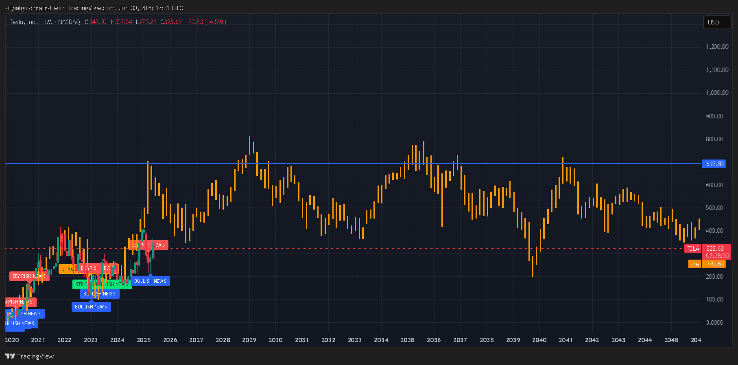This screenshot has width=738, height=365.
Task: Click the 800.00 price axis label
Action: (x=714, y=139)
